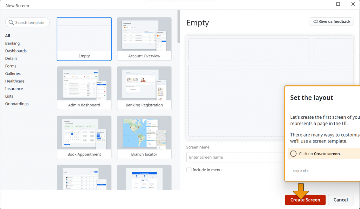This screenshot has width=360, height=209.
Task: Filter templates by Dashboards
Action: coord(16,51)
